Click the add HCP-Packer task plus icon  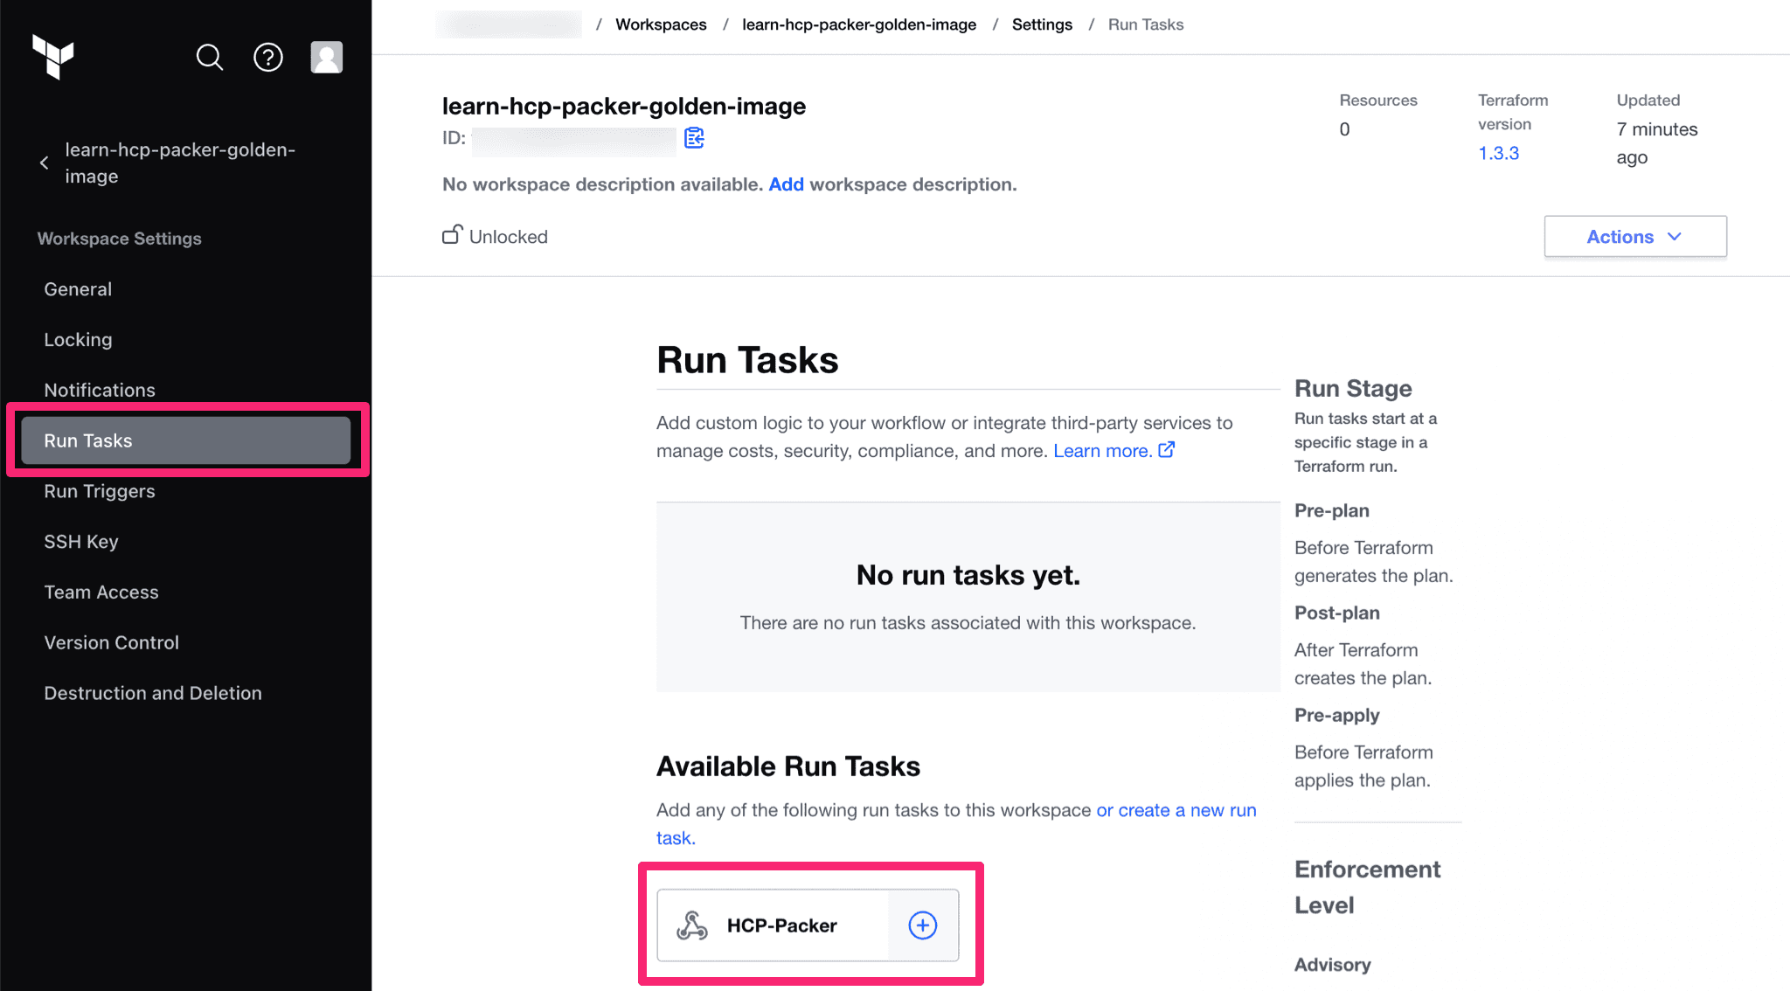[x=922, y=925]
